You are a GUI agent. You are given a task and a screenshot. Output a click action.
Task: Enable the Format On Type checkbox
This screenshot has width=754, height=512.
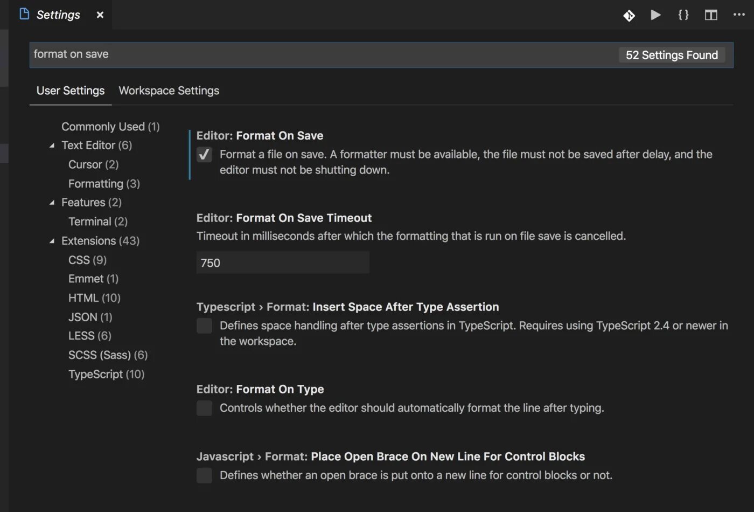pos(204,408)
